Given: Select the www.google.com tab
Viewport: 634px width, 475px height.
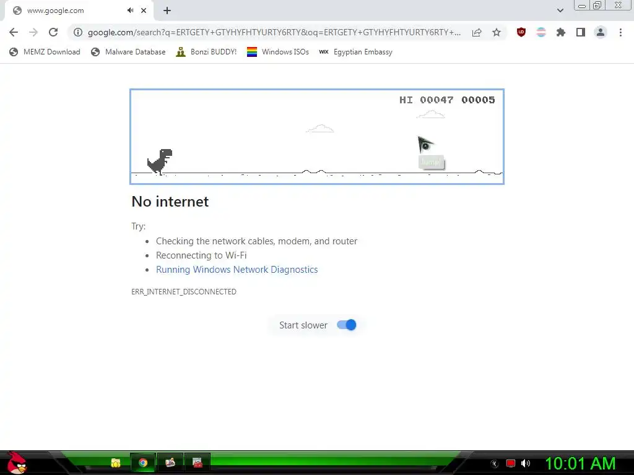Looking at the screenshot, I should pos(79,11).
